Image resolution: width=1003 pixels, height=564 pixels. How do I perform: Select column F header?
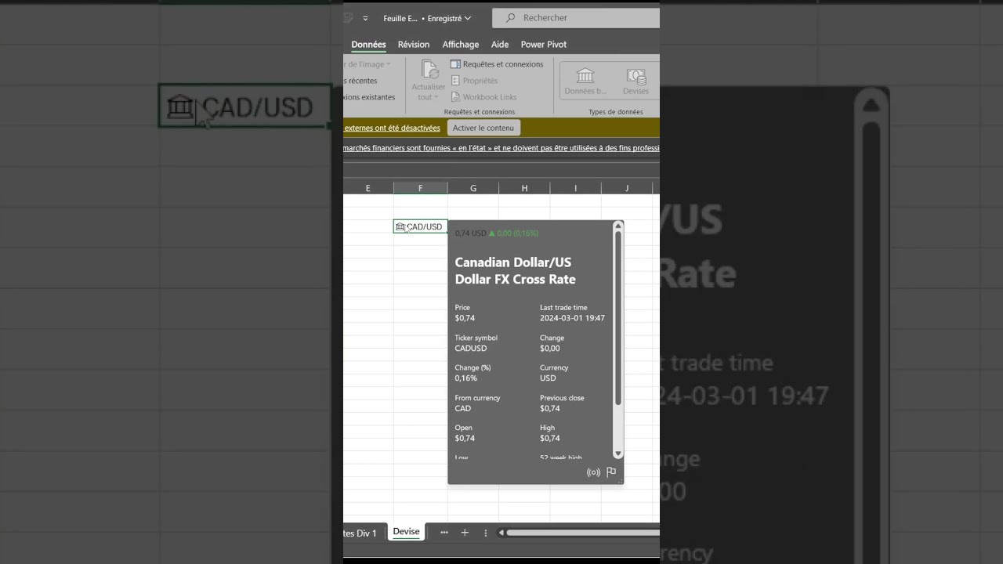(421, 188)
